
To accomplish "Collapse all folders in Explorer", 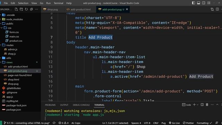I will [x=32, y=9].
